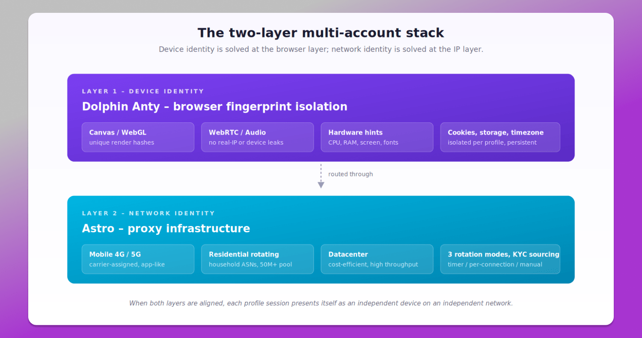Select "Dolphin Anty – browser fingerprint isolation" heading
Image resolution: width=642 pixels, height=338 pixels.
pyautogui.click(x=214, y=107)
